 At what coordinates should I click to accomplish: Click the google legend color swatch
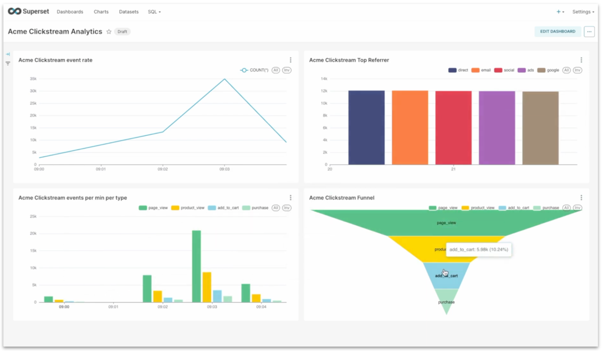pyautogui.click(x=541, y=70)
